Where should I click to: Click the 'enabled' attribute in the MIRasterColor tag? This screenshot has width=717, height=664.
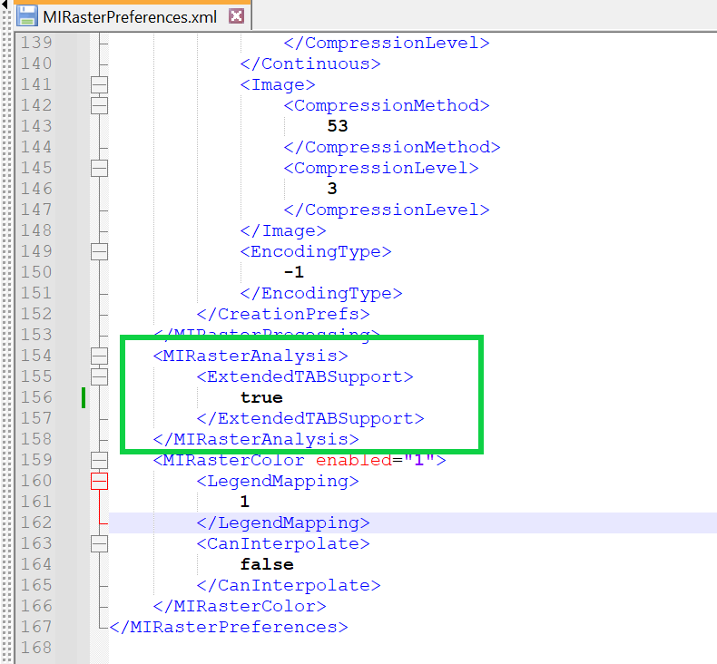tap(353, 460)
